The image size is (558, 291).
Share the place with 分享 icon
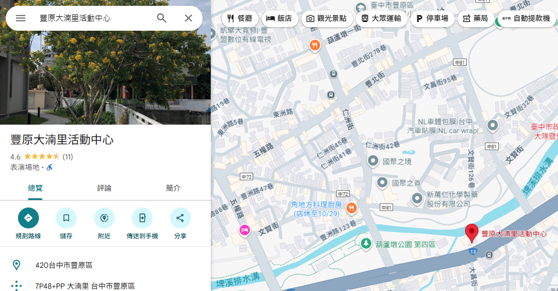click(x=180, y=218)
